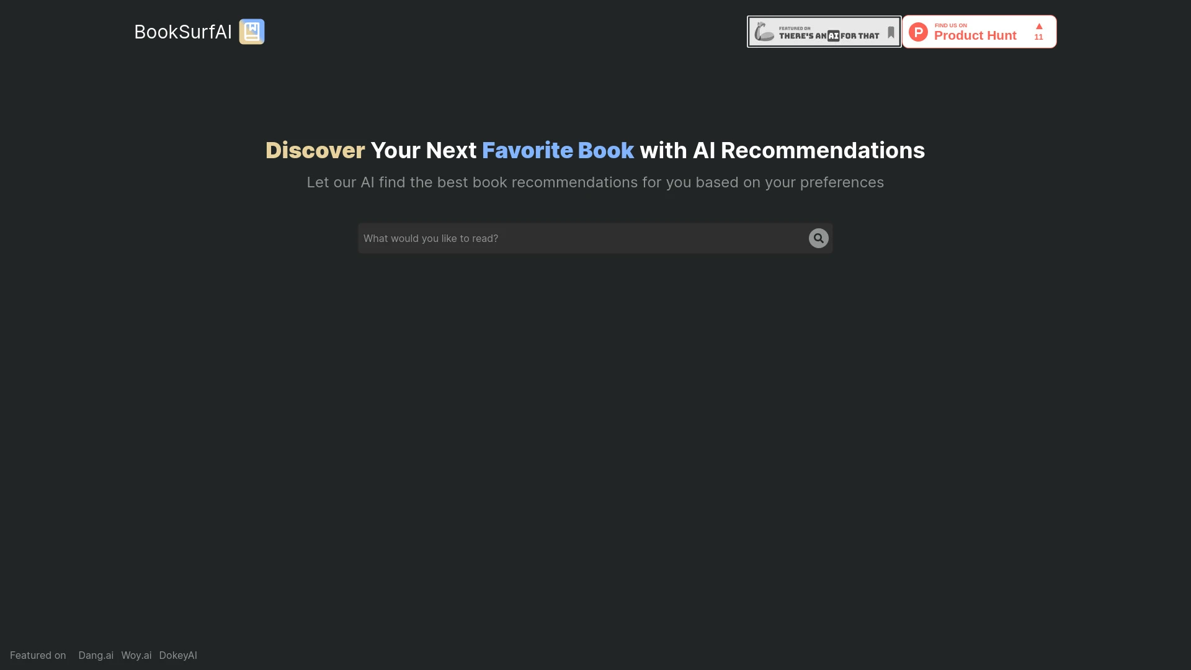Open the Woy.ai featured link
1191x670 pixels.
[x=136, y=654]
